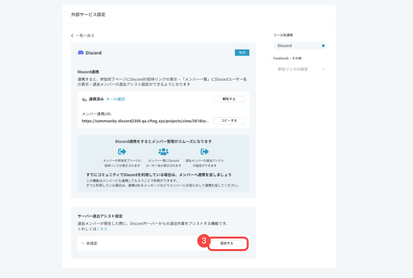Click the Discord logo icon in card header
413x278 pixels.
coord(81,53)
